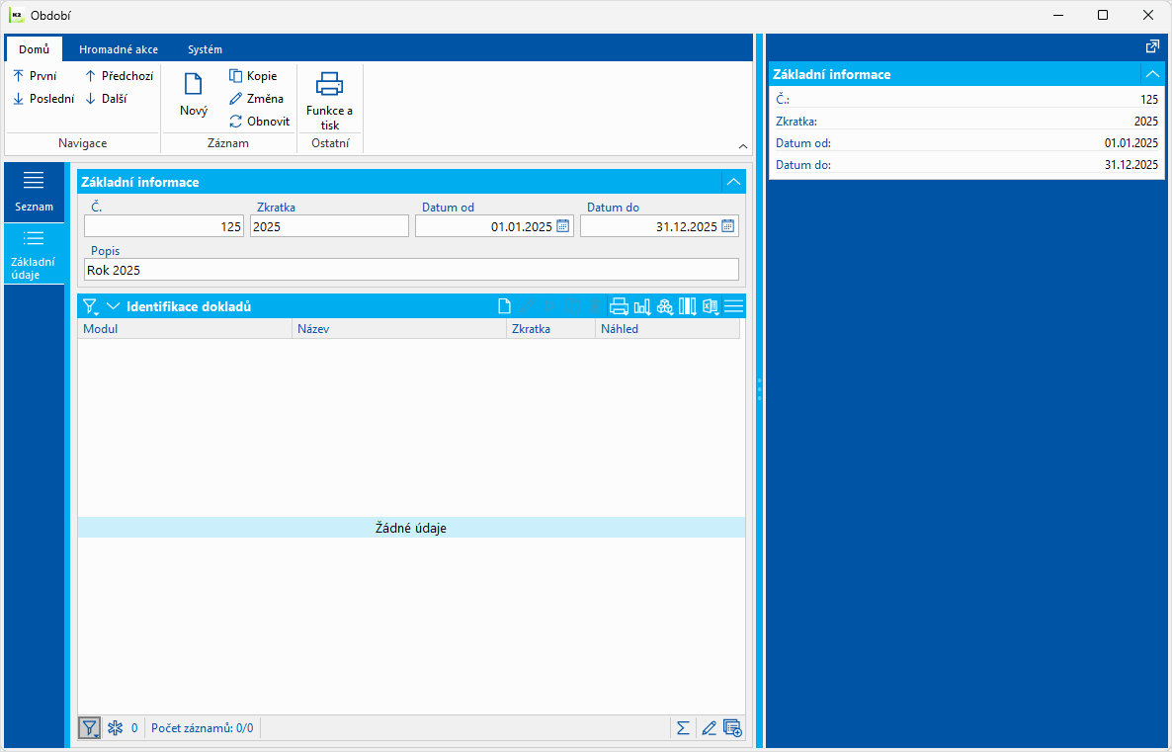This screenshot has height=752, width=1172.
Task: Collapse the Identifikace dokladů section chevron
Action: [x=113, y=306]
